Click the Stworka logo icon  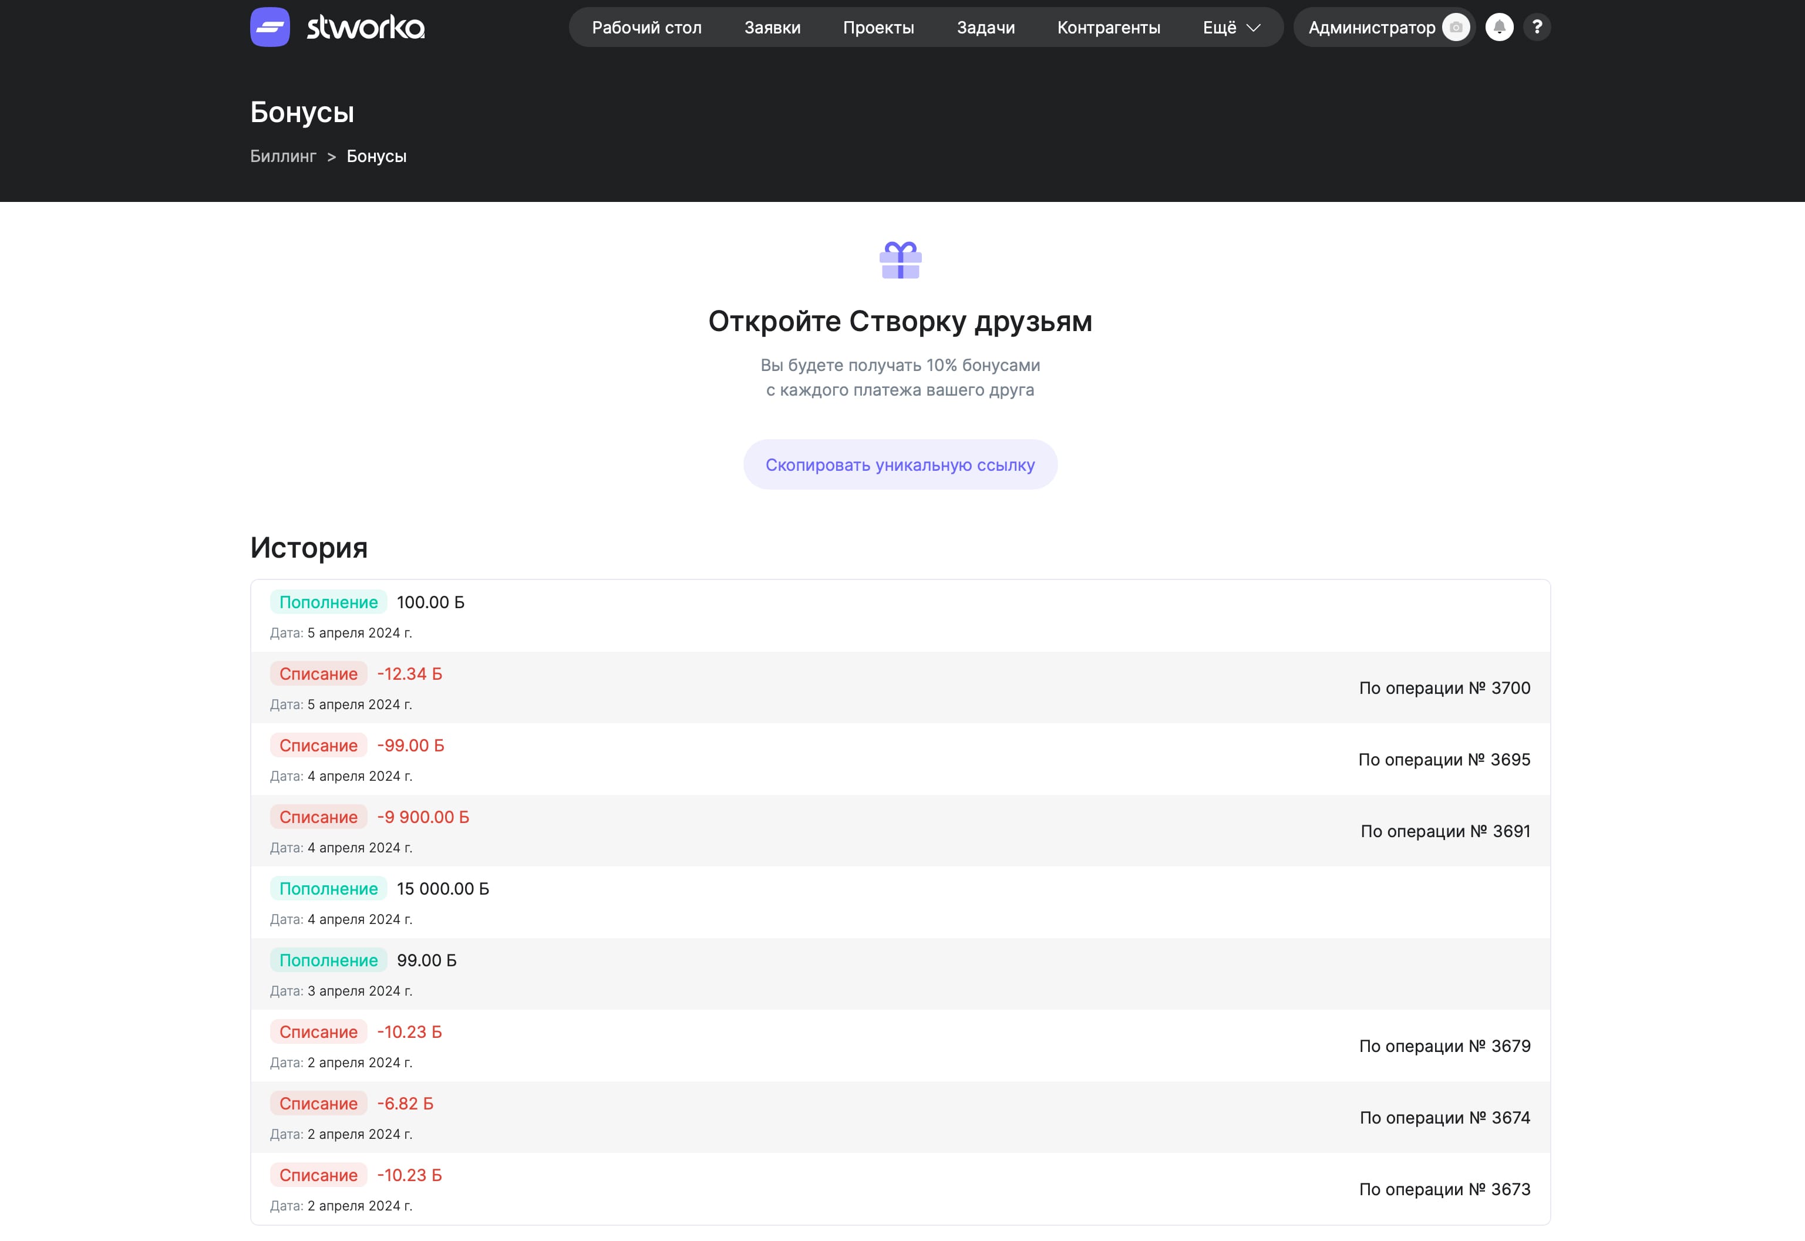[270, 27]
